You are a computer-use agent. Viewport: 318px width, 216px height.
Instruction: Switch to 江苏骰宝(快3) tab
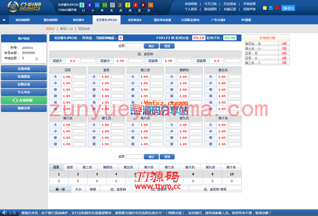[190, 20]
